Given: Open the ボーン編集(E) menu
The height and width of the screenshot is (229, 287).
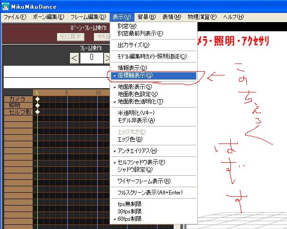Looking at the screenshot, I should [x=48, y=17].
